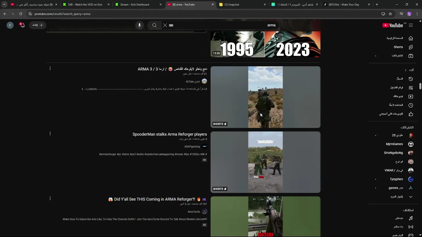Screen dimensions: 422x237
Task: Open SpooderMan stalks Arma Reforger players title
Action: 170,134
